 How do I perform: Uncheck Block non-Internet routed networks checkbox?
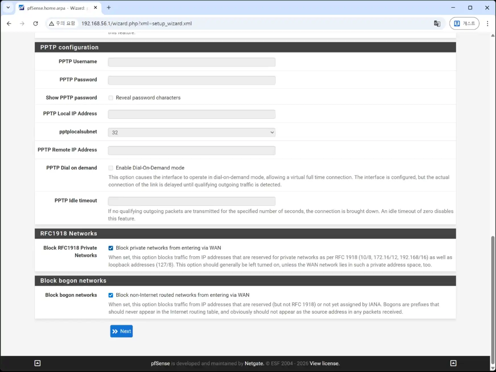tap(111, 295)
